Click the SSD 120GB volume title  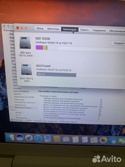coord(43,39)
